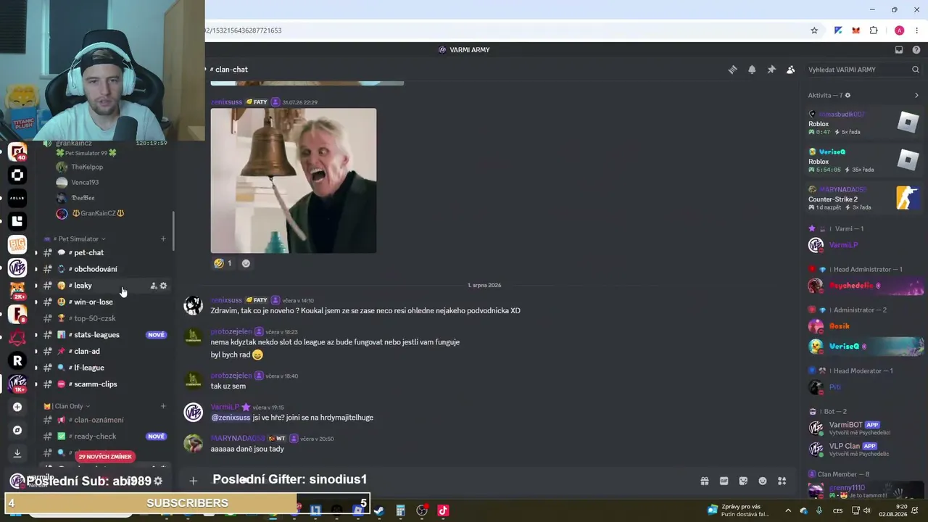The width and height of the screenshot is (928, 522).
Task: Open the Chrome extensions puzzle menu
Action: (x=874, y=30)
